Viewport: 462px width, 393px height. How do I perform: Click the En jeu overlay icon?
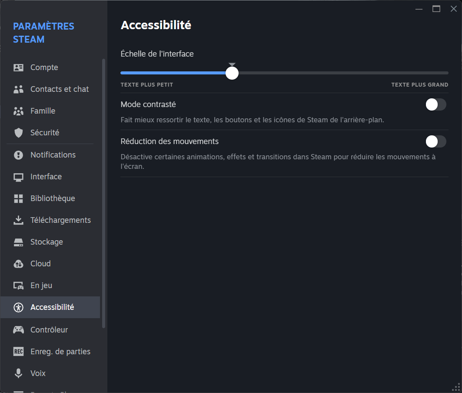tap(18, 286)
